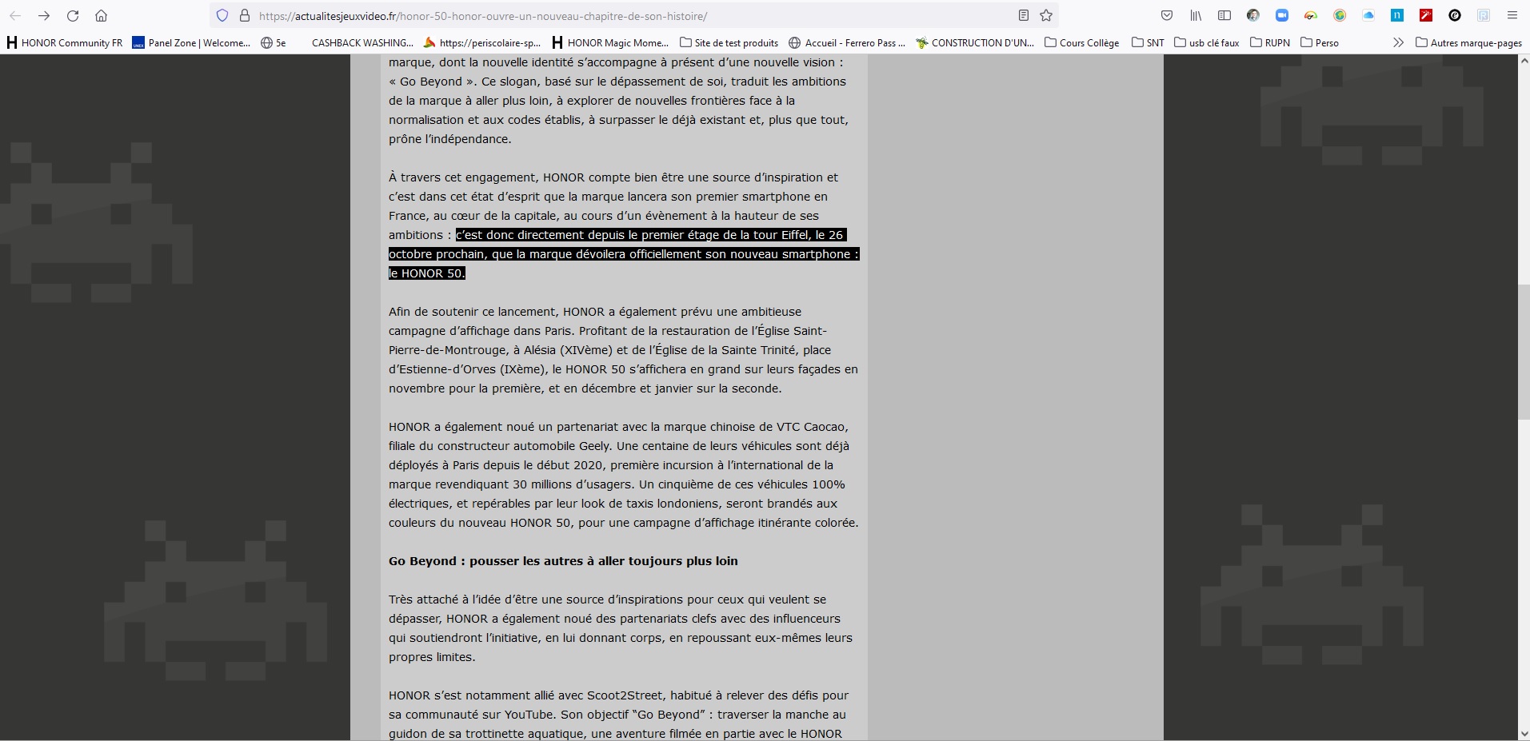Image resolution: width=1530 pixels, height=741 pixels.
Task: Click the site security padlock toggle
Action: point(245,15)
